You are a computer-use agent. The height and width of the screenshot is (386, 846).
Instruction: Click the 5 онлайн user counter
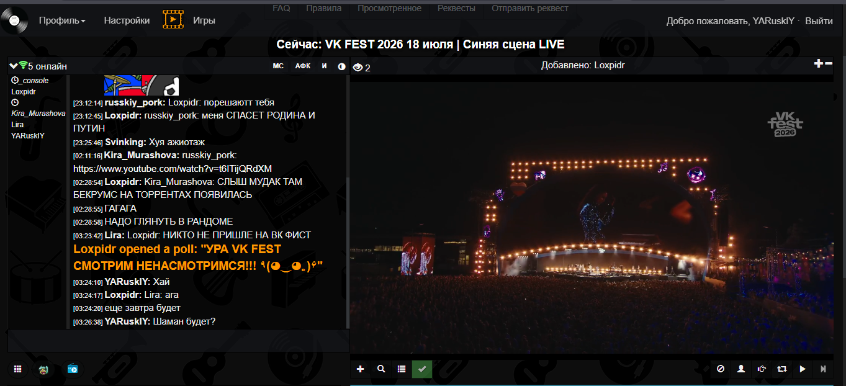pos(47,66)
